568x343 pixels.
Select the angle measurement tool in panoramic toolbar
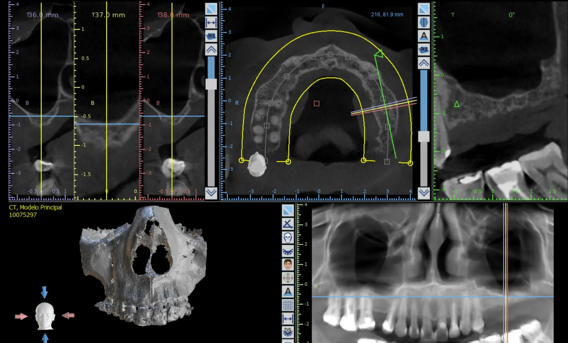tap(288, 224)
